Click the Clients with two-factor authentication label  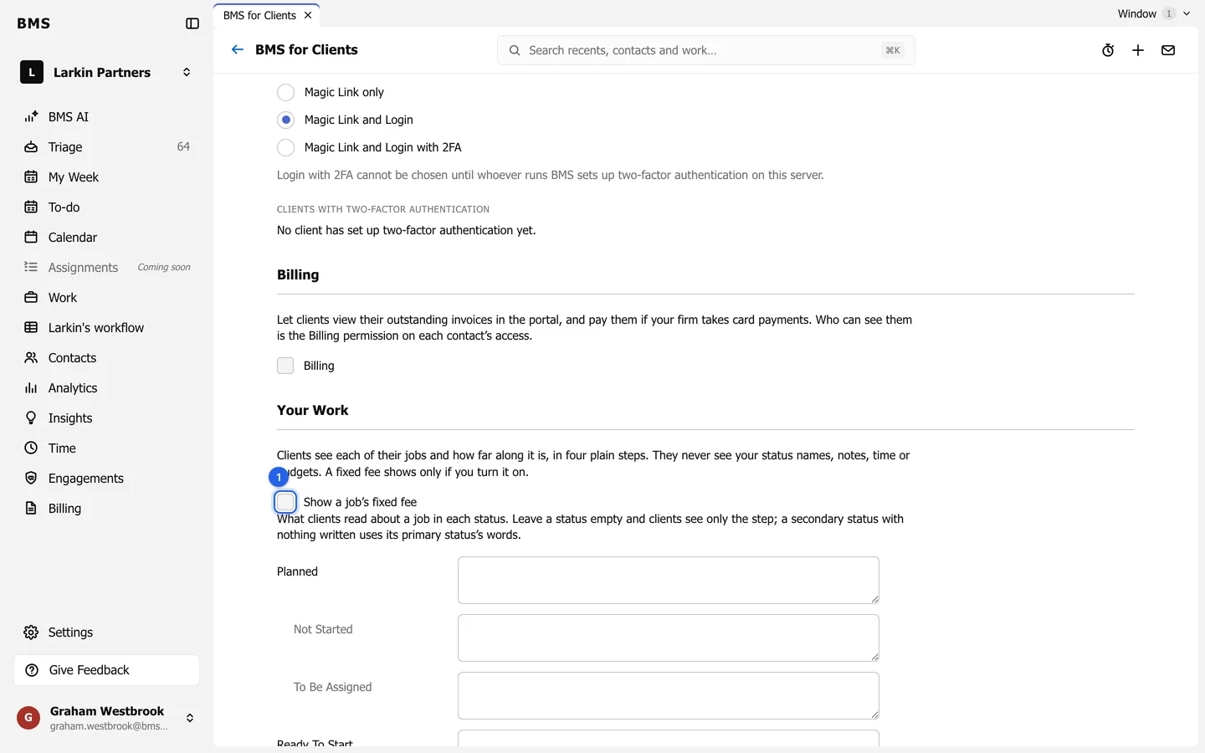(x=383, y=209)
